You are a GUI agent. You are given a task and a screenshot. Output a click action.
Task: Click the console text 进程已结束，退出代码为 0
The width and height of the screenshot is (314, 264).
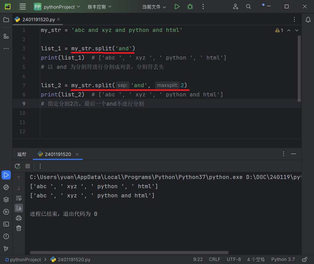tap(64, 214)
